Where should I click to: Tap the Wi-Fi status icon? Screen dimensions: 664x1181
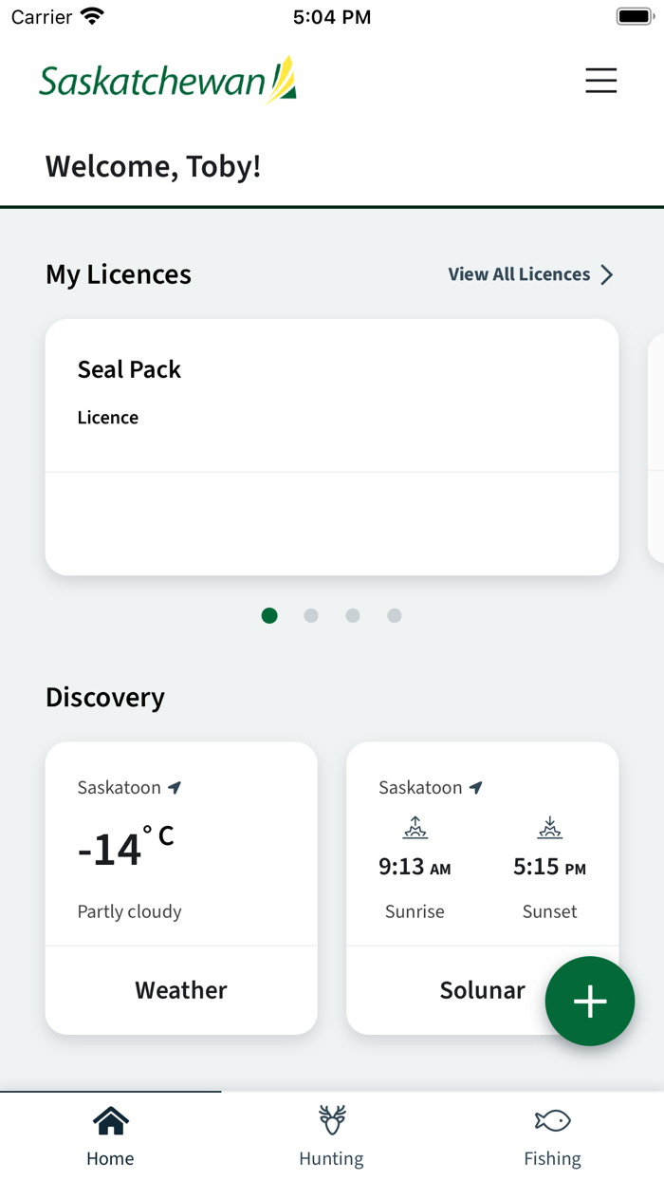(93, 16)
